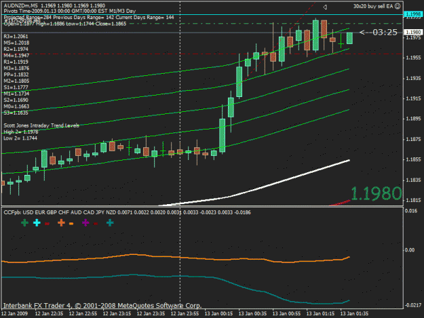Select the 'R1=1.1919' pivot label
This screenshot has width=424, height=318.
click(x=16, y=62)
